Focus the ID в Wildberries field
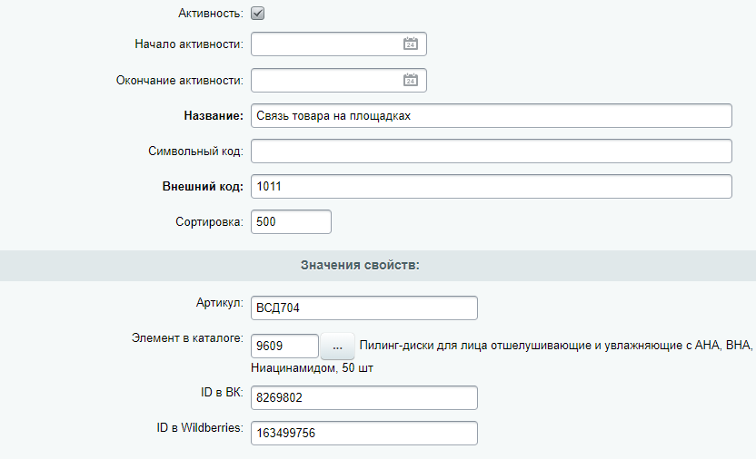Screen dimensions: 756x459 click(363, 434)
